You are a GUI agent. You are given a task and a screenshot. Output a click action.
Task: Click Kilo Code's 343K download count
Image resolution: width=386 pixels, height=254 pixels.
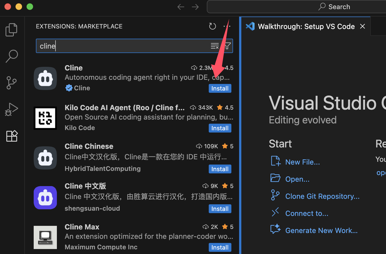pos(202,108)
